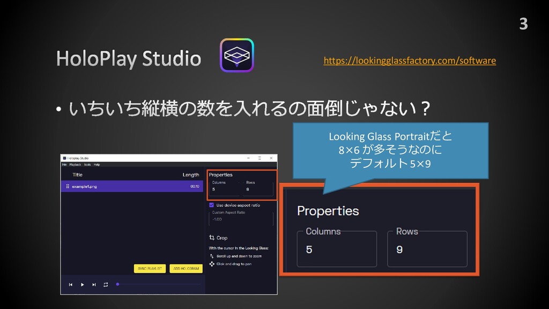
Task: Skip to previous hologram
Action: tap(70, 284)
